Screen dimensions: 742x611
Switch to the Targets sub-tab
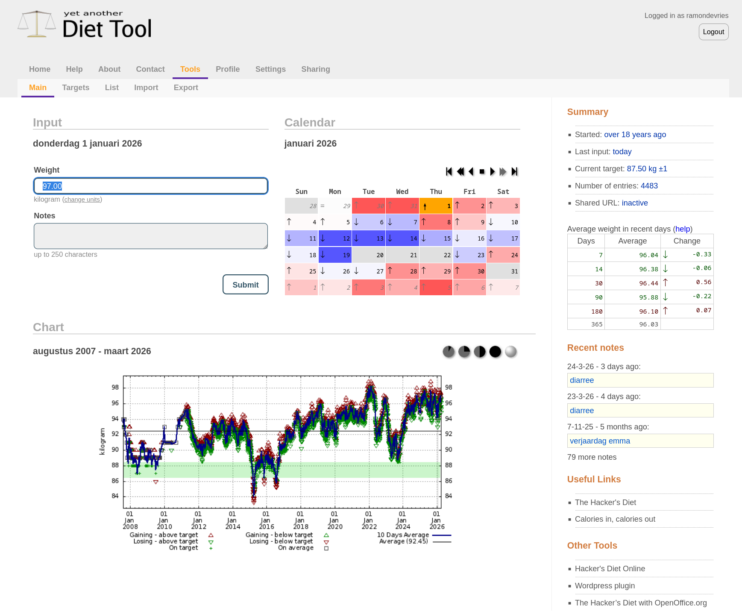click(76, 88)
